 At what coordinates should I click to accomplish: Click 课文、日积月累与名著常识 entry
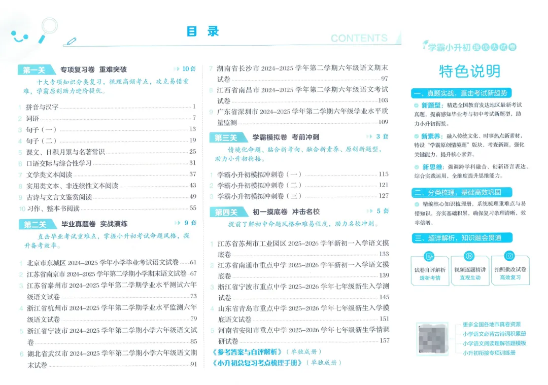click(107, 152)
